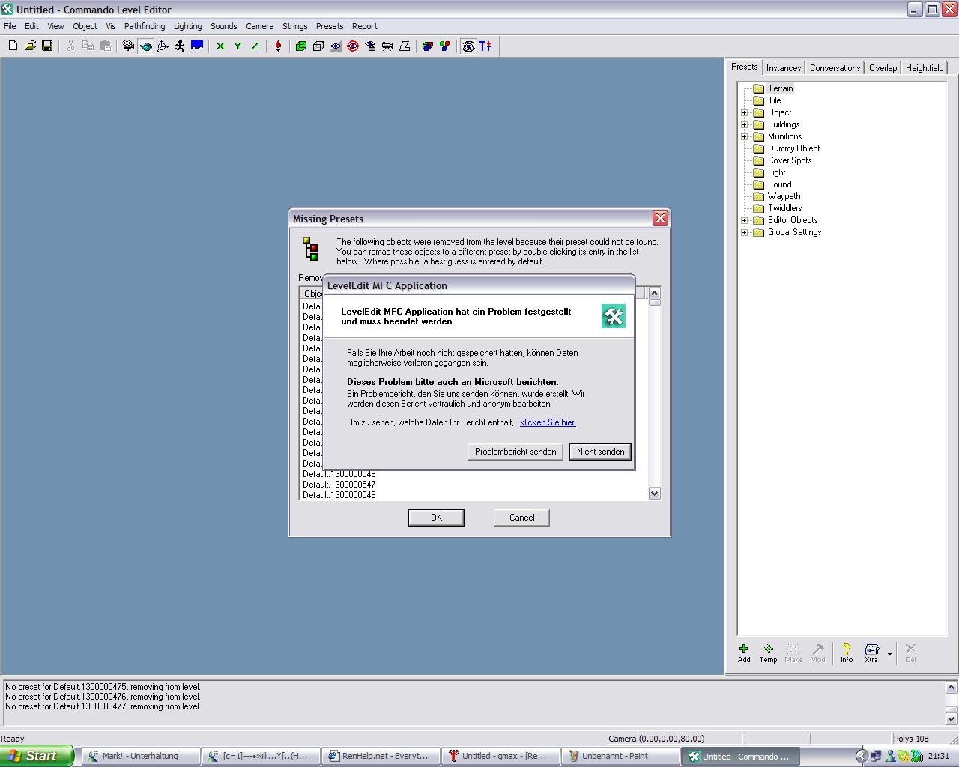Click the Save disk icon
Screen dimensions: 959x767
pos(47,46)
